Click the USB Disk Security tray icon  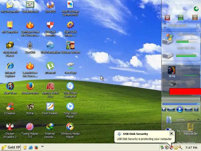click(x=171, y=147)
